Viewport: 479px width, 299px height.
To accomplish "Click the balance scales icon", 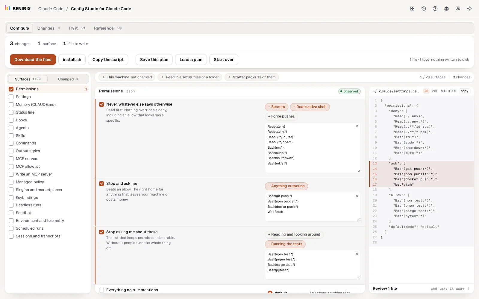I will 446,9.
